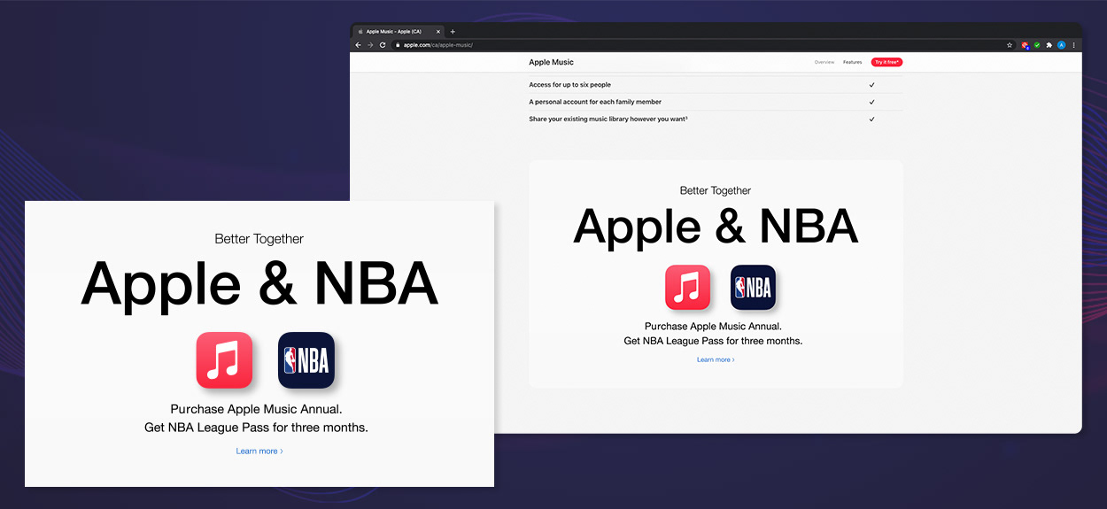This screenshot has height=509, width=1107.
Task: Open the red extension icon in the toolbar
Action: coord(1025,45)
